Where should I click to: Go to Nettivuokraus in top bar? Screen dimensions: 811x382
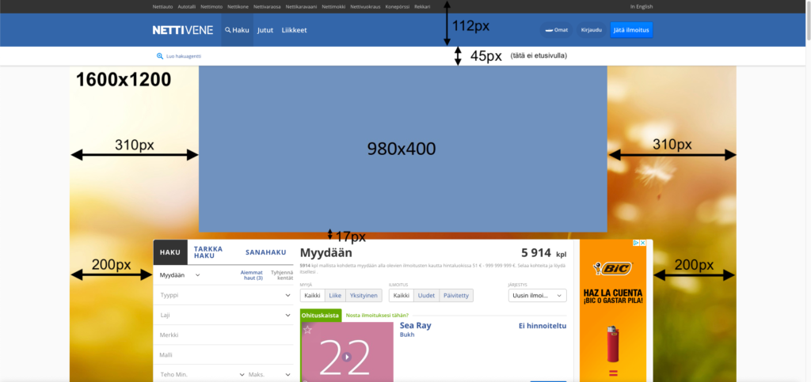pos(366,6)
